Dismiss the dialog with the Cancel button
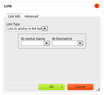Image resolution: width=104 pixels, height=95 pixels. tap(80, 87)
